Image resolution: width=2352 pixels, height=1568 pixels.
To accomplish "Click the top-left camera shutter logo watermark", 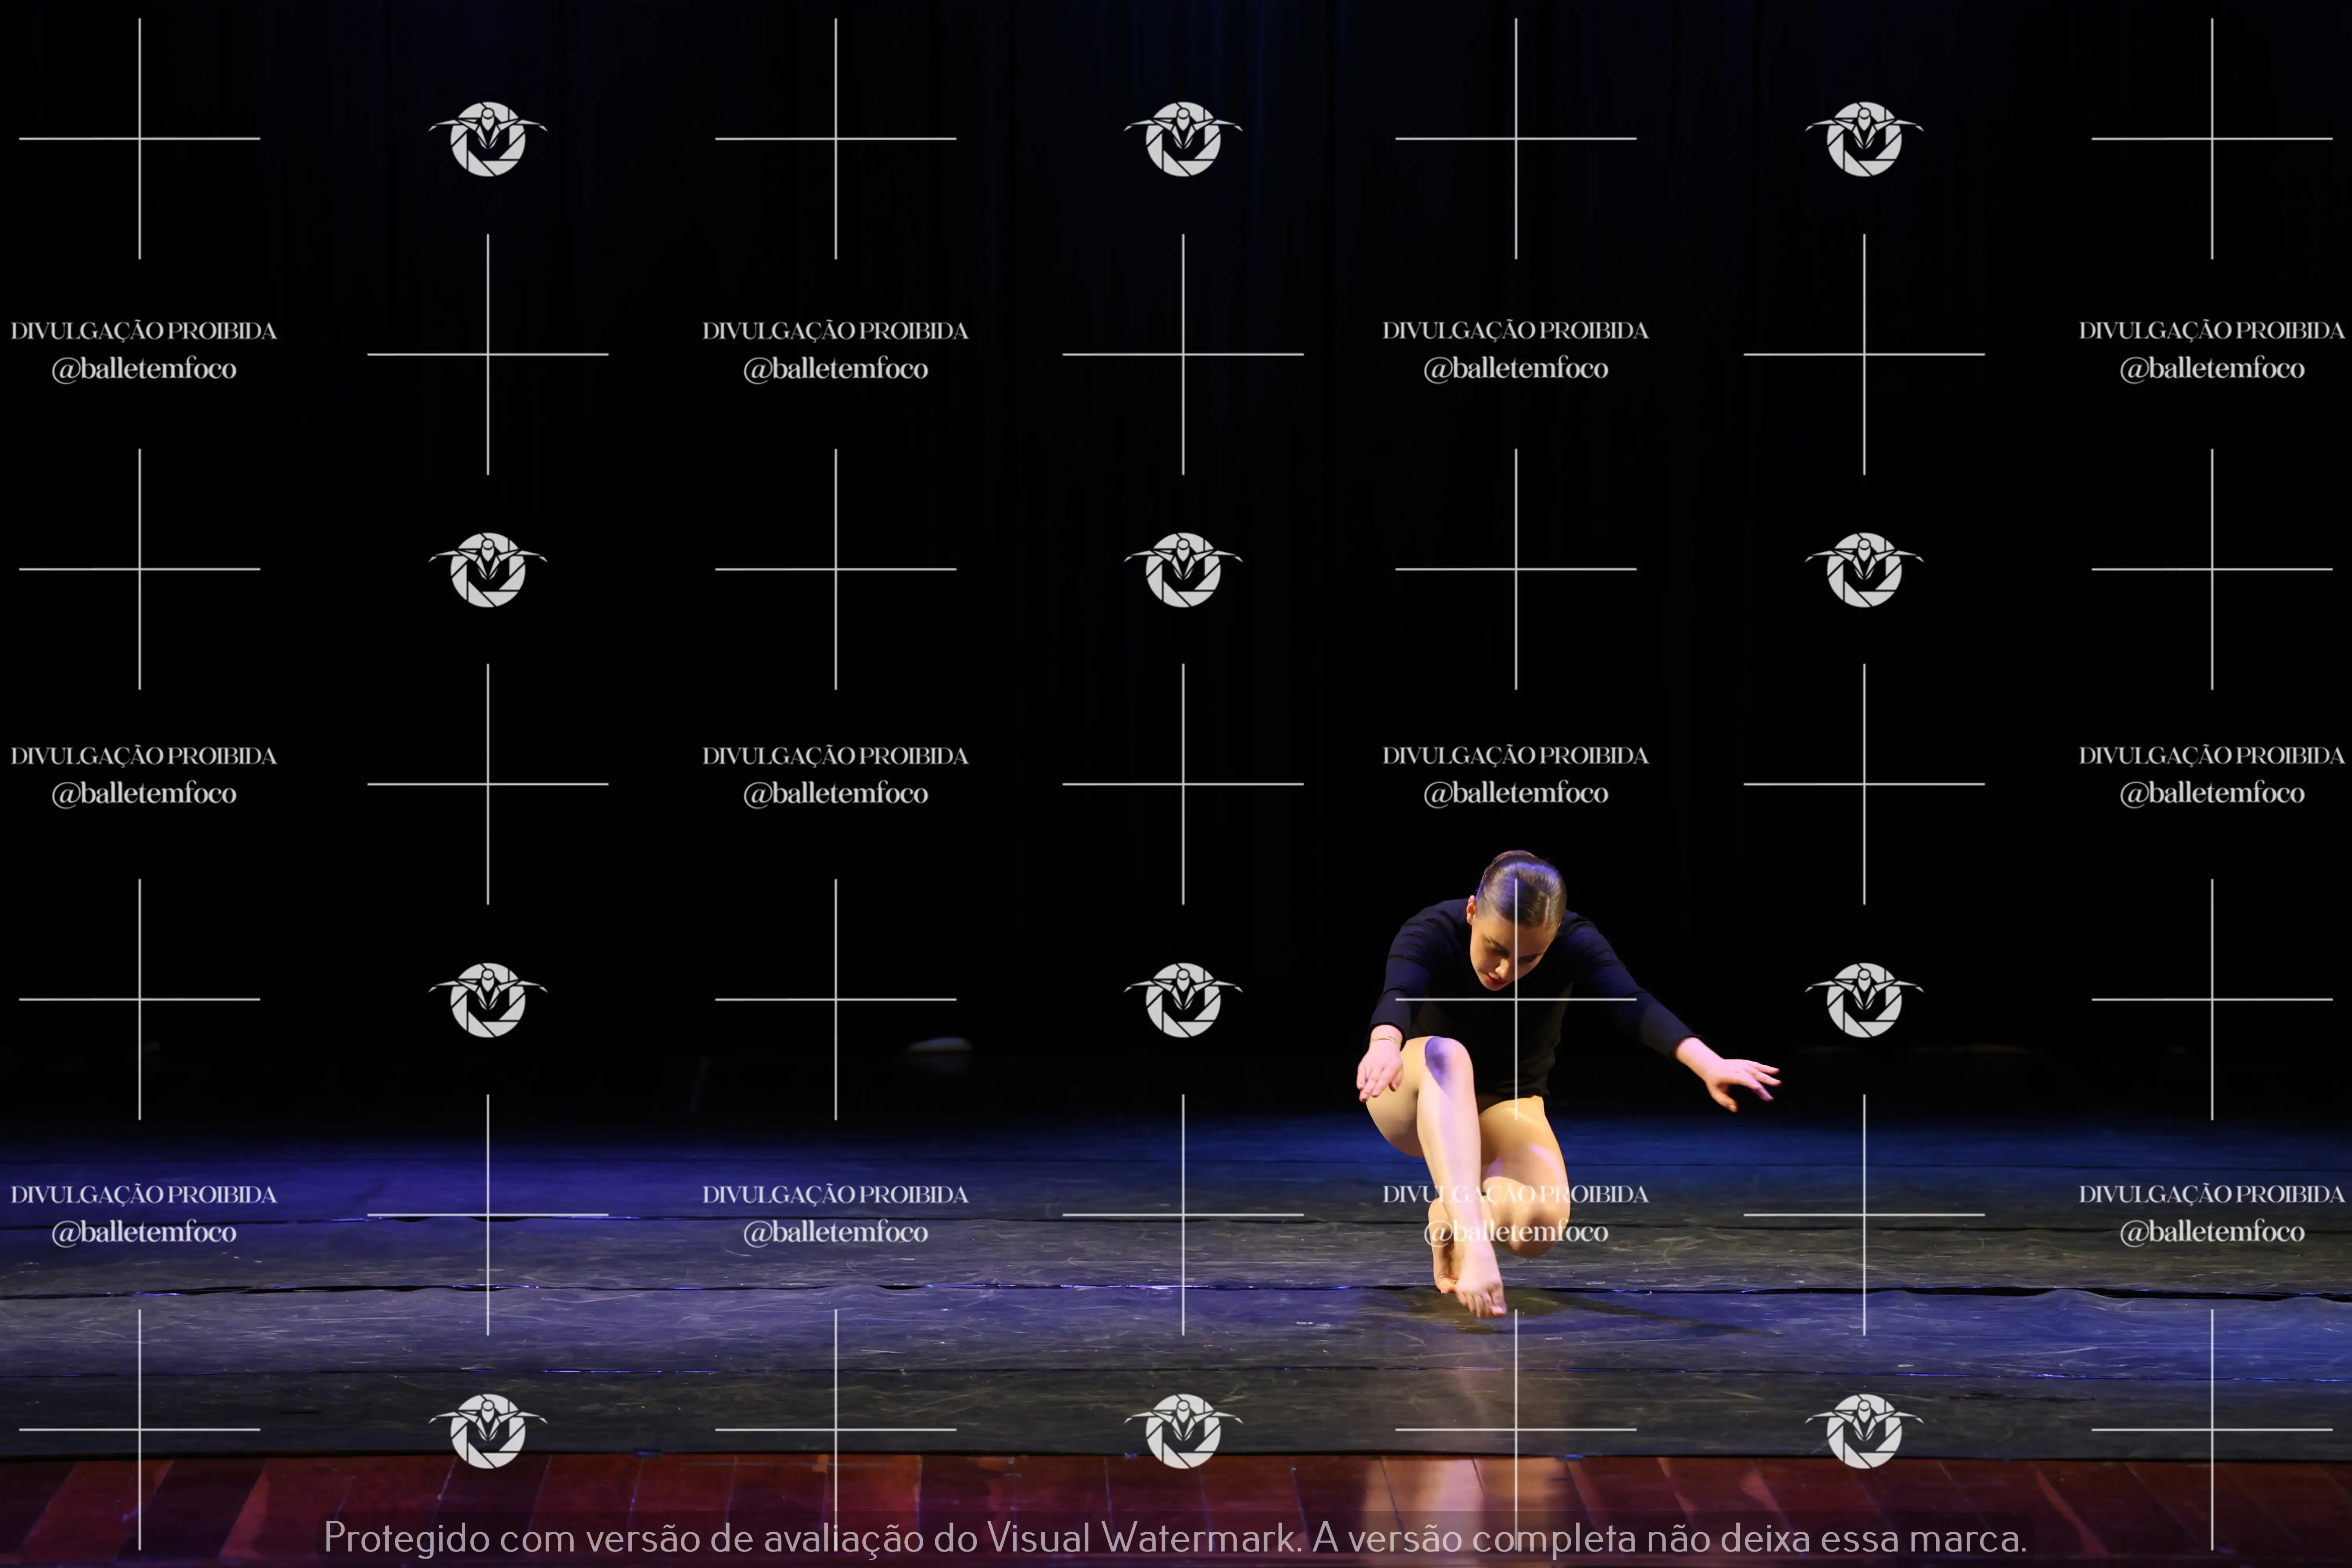I will pyautogui.click(x=488, y=139).
